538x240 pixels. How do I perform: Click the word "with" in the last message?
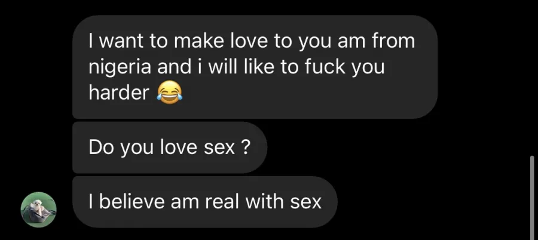point(265,202)
